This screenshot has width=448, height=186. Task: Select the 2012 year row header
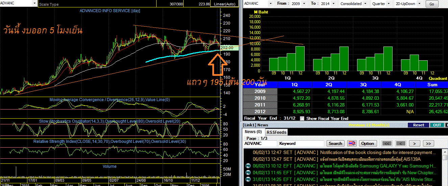click(x=260, y=112)
